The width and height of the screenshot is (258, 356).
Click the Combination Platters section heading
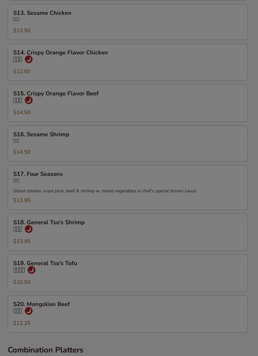point(46,350)
